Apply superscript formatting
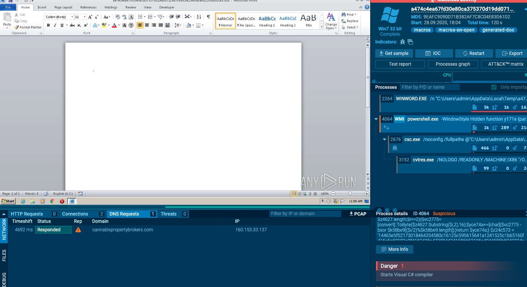 click(85, 25)
